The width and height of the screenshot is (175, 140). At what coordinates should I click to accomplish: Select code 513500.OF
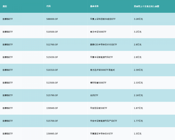[x=52, y=83]
